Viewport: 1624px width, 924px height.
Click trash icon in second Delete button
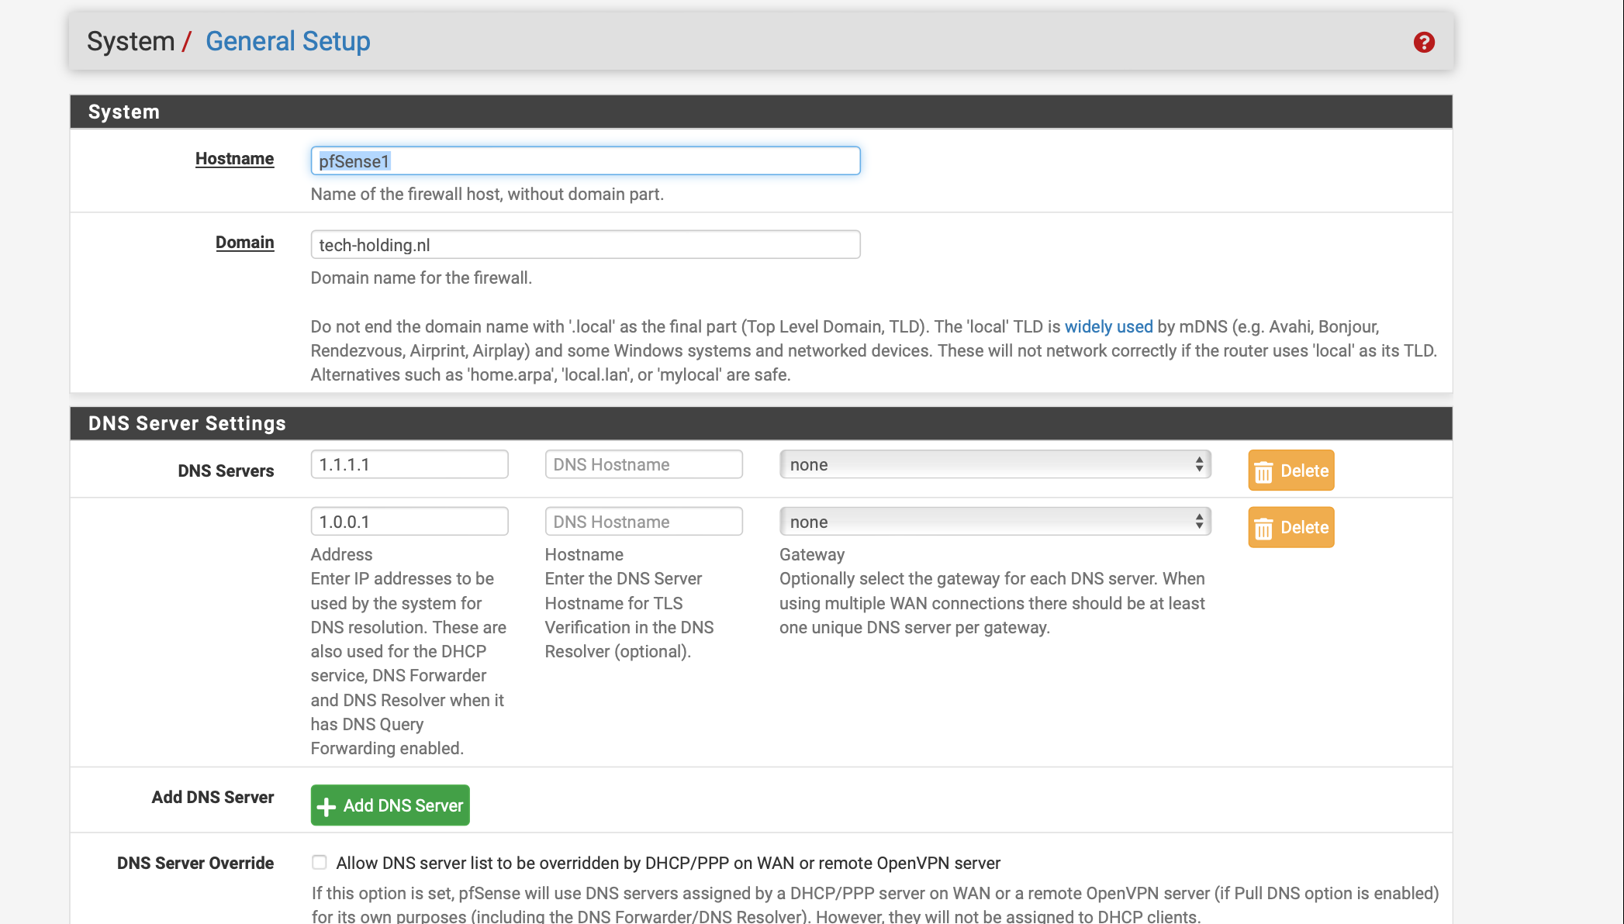(1263, 528)
